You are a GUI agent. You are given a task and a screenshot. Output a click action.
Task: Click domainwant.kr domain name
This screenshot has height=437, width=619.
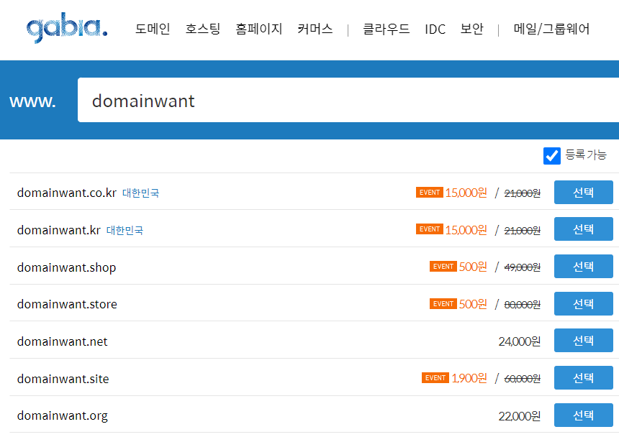59,230
